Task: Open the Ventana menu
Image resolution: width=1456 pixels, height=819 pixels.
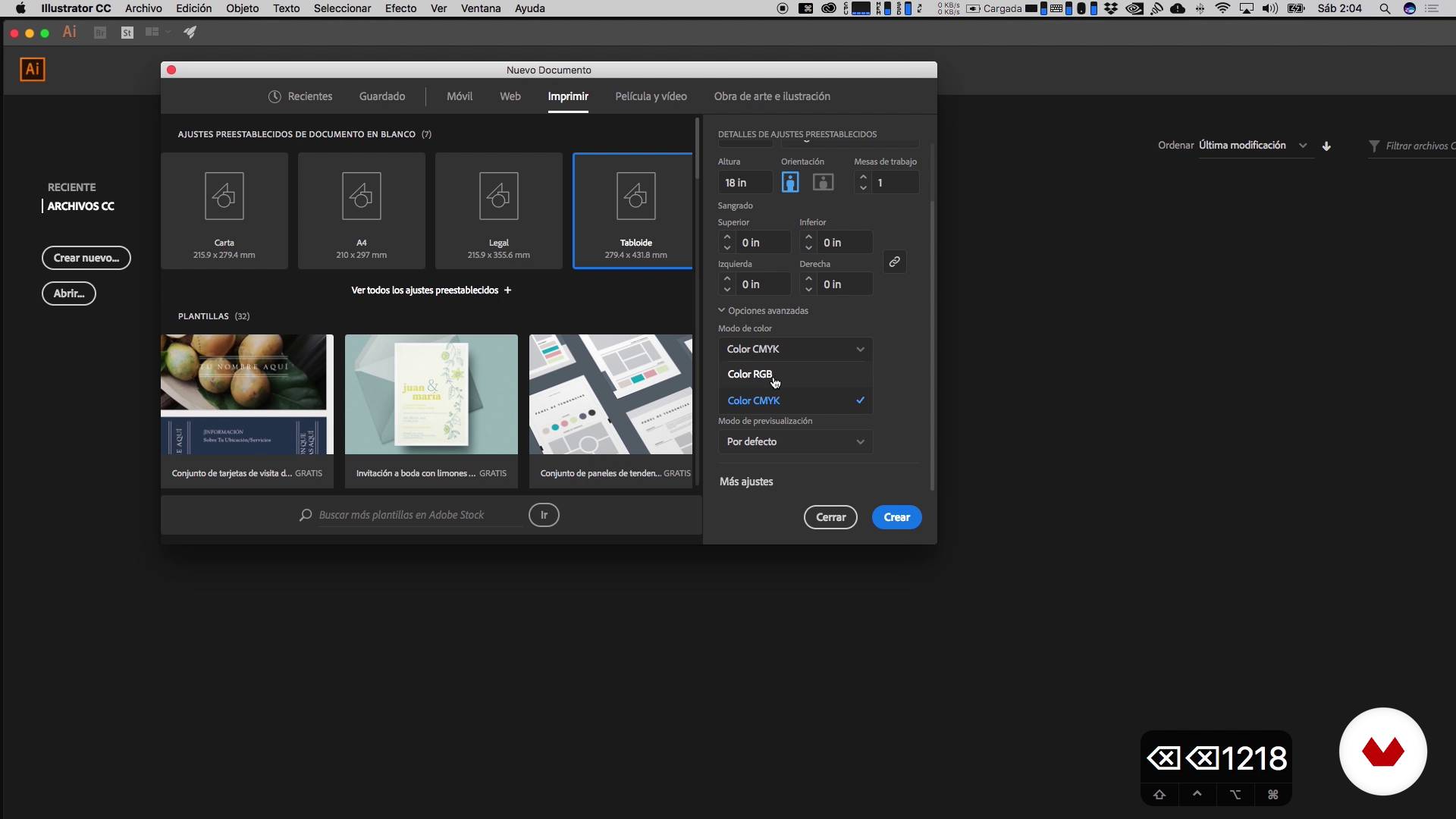Action: pyautogui.click(x=481, y=8)
